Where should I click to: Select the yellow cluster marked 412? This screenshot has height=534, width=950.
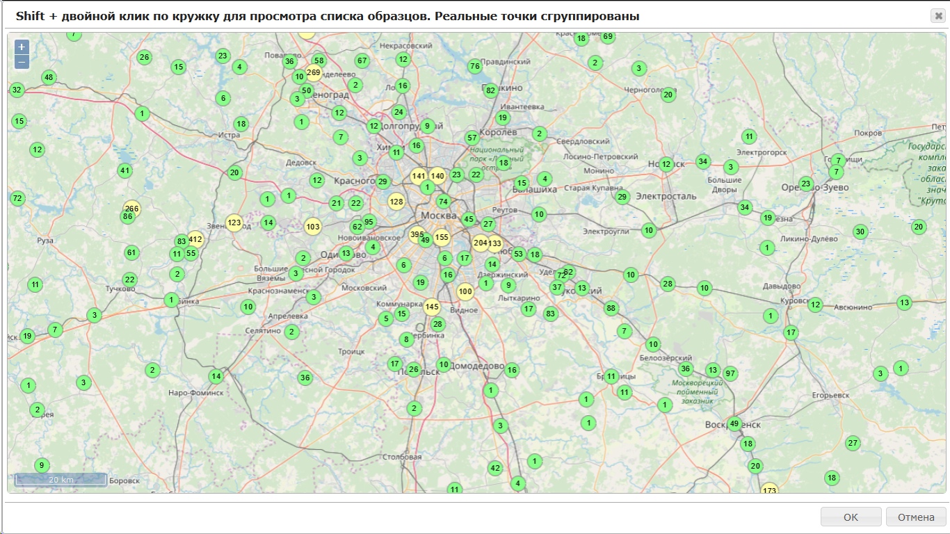coord(195,240)
